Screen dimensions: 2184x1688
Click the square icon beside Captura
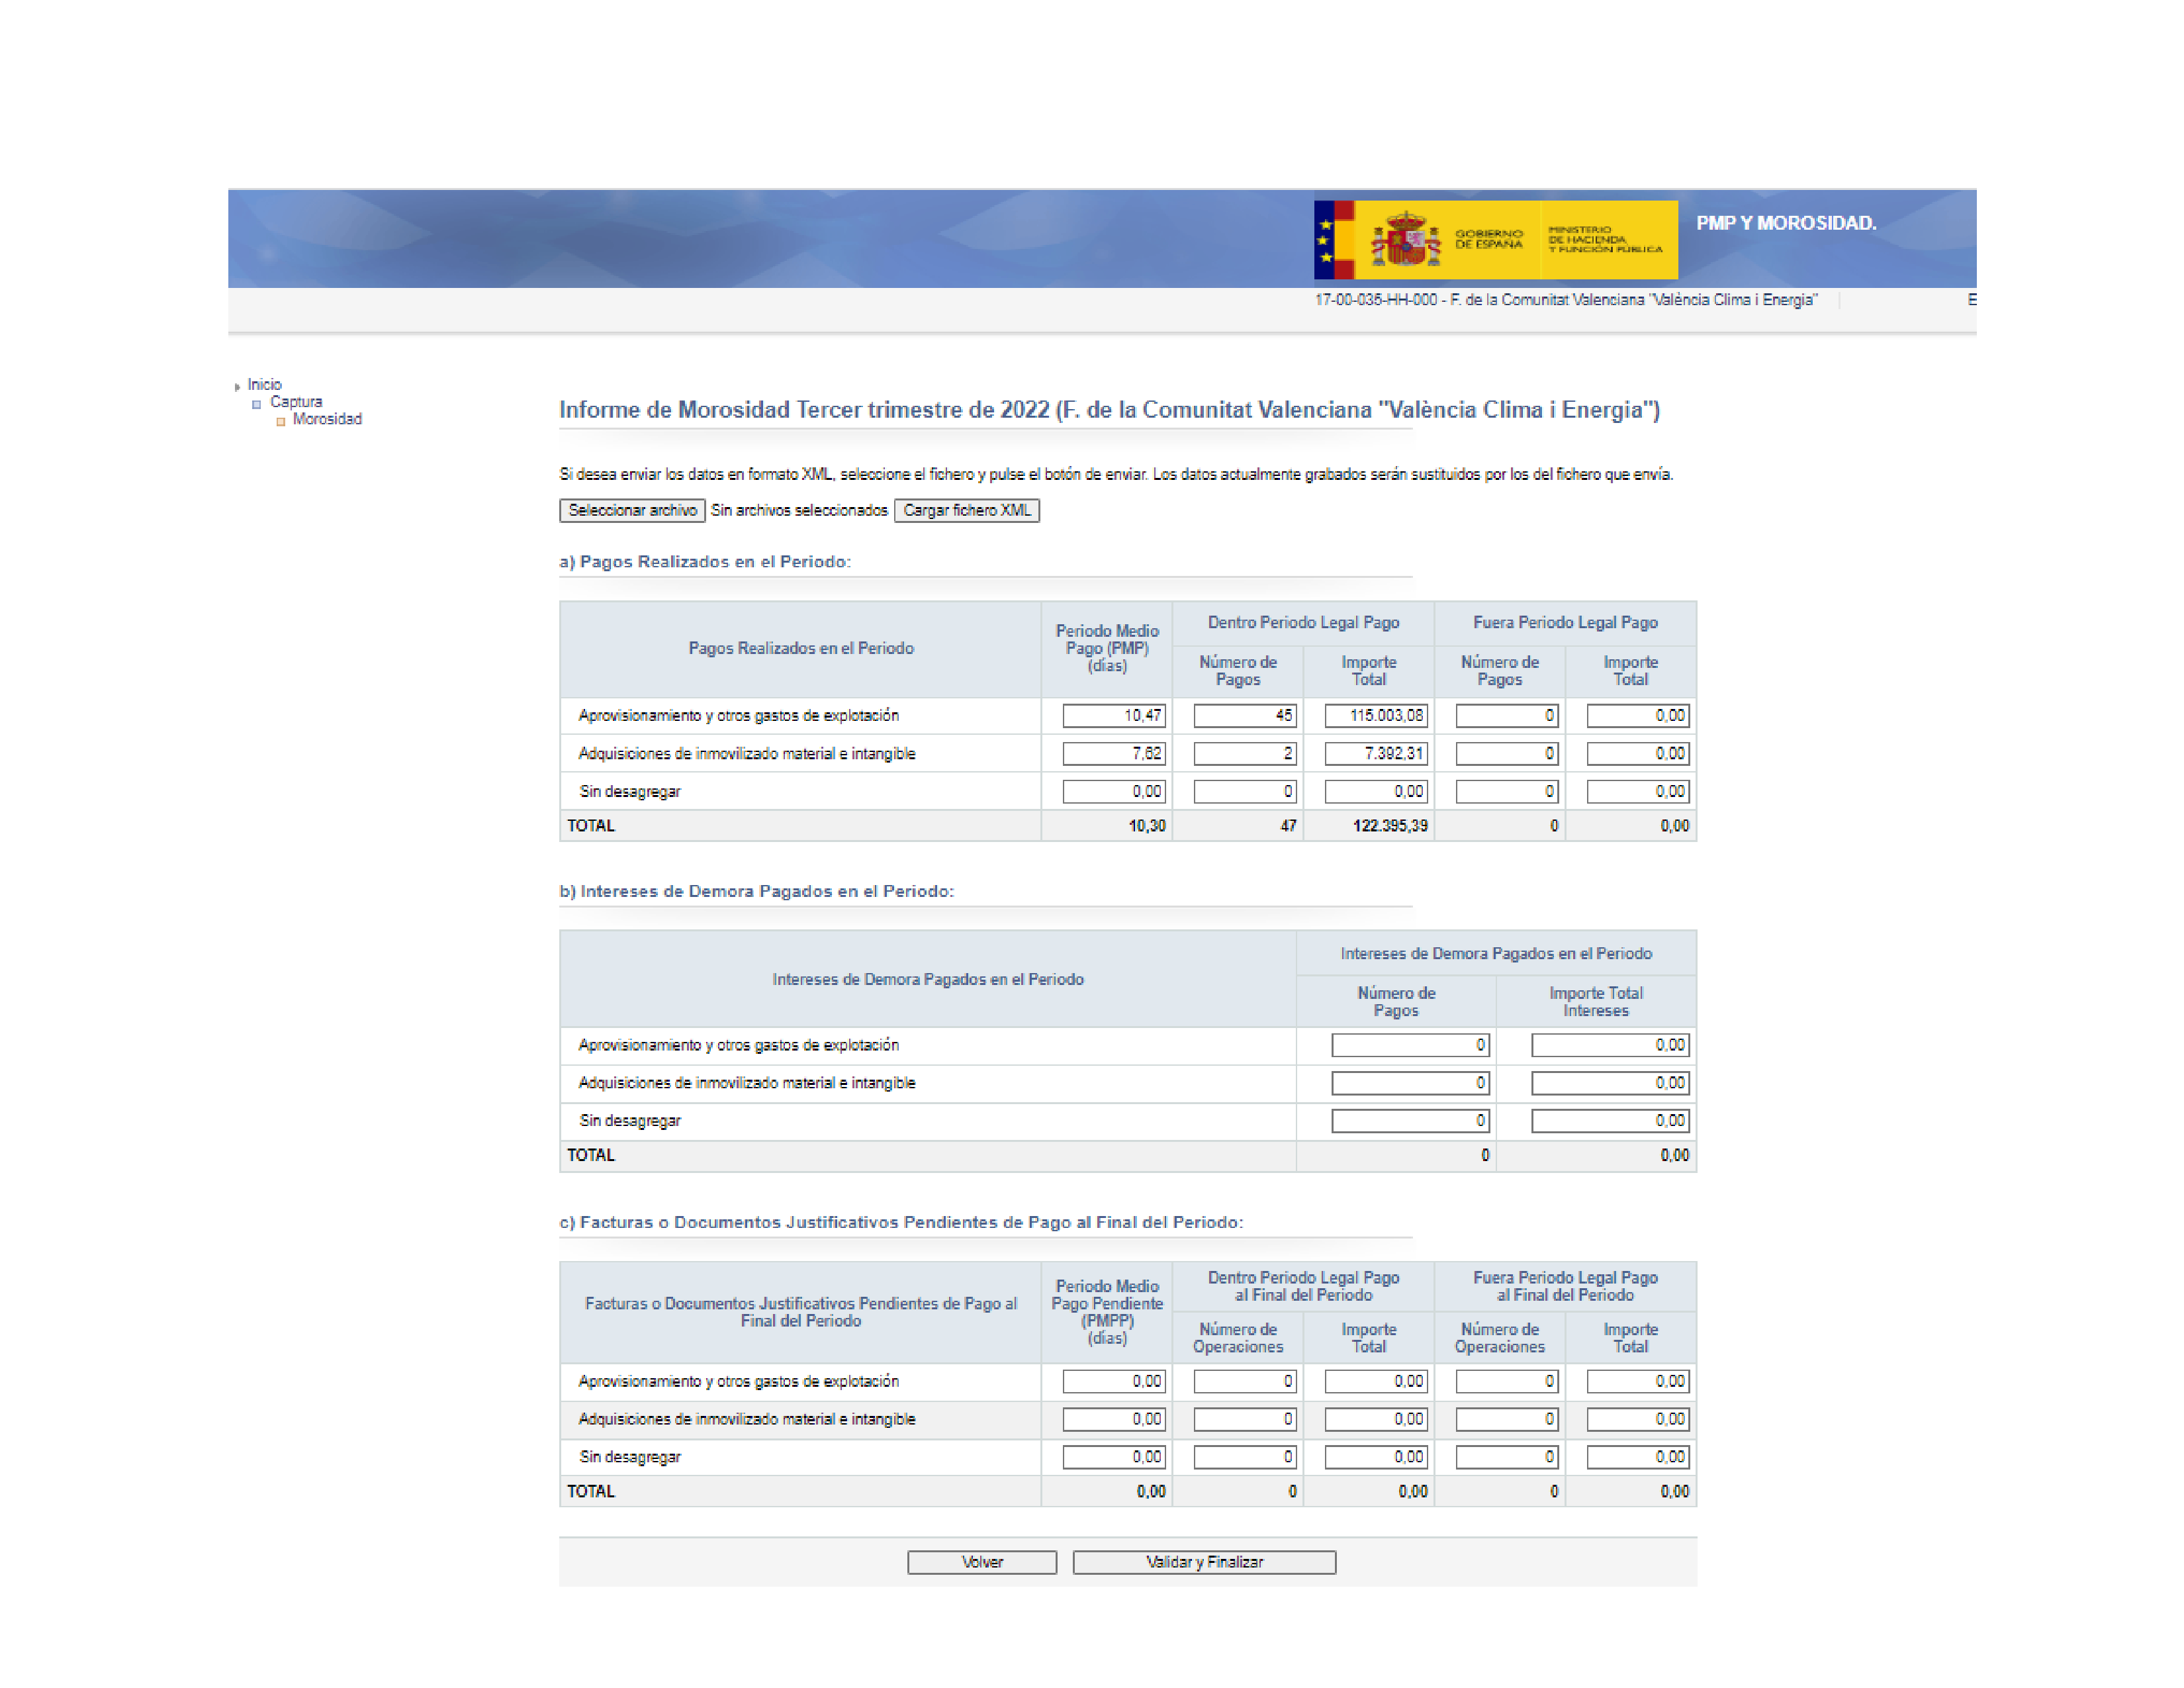click(x=257, y=404)
